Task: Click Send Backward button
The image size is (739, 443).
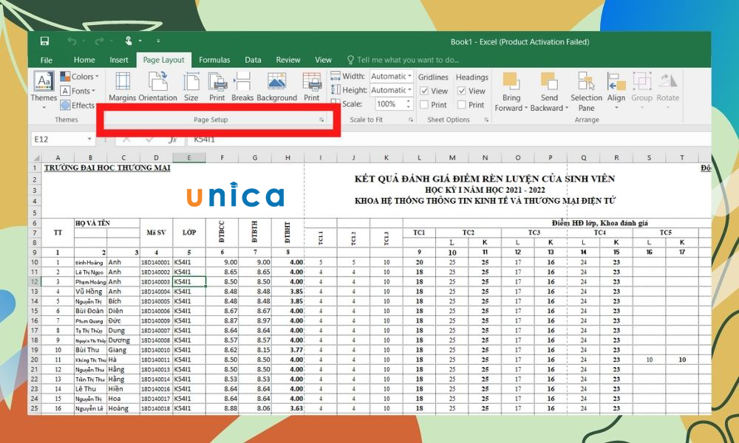Action: tap(549, 92)
